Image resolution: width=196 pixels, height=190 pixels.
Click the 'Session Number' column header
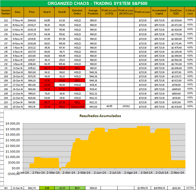pos(6,12)
